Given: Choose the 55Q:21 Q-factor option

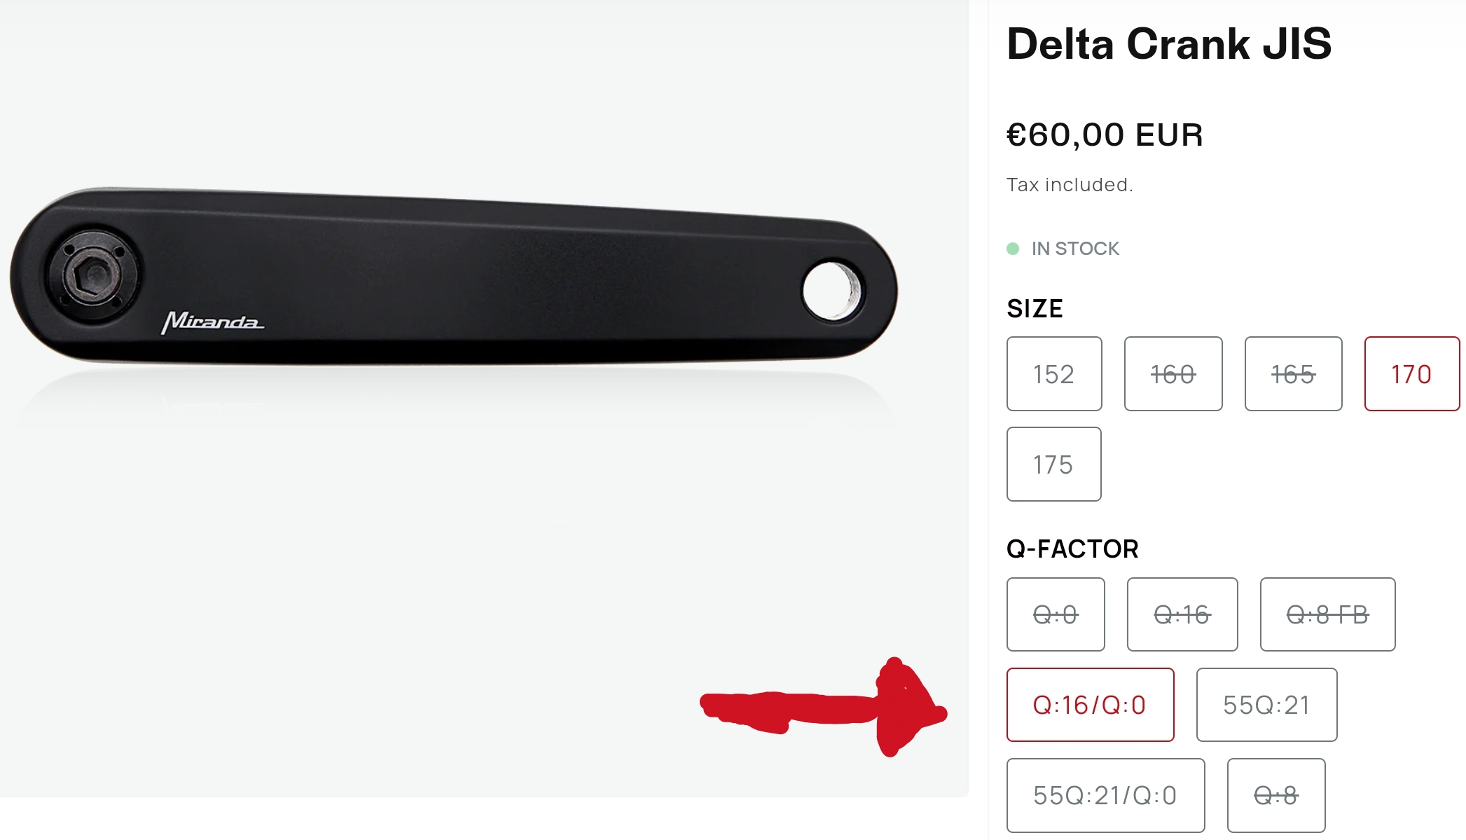Looking at the screenshot, I should click(x=1266, y=705).
